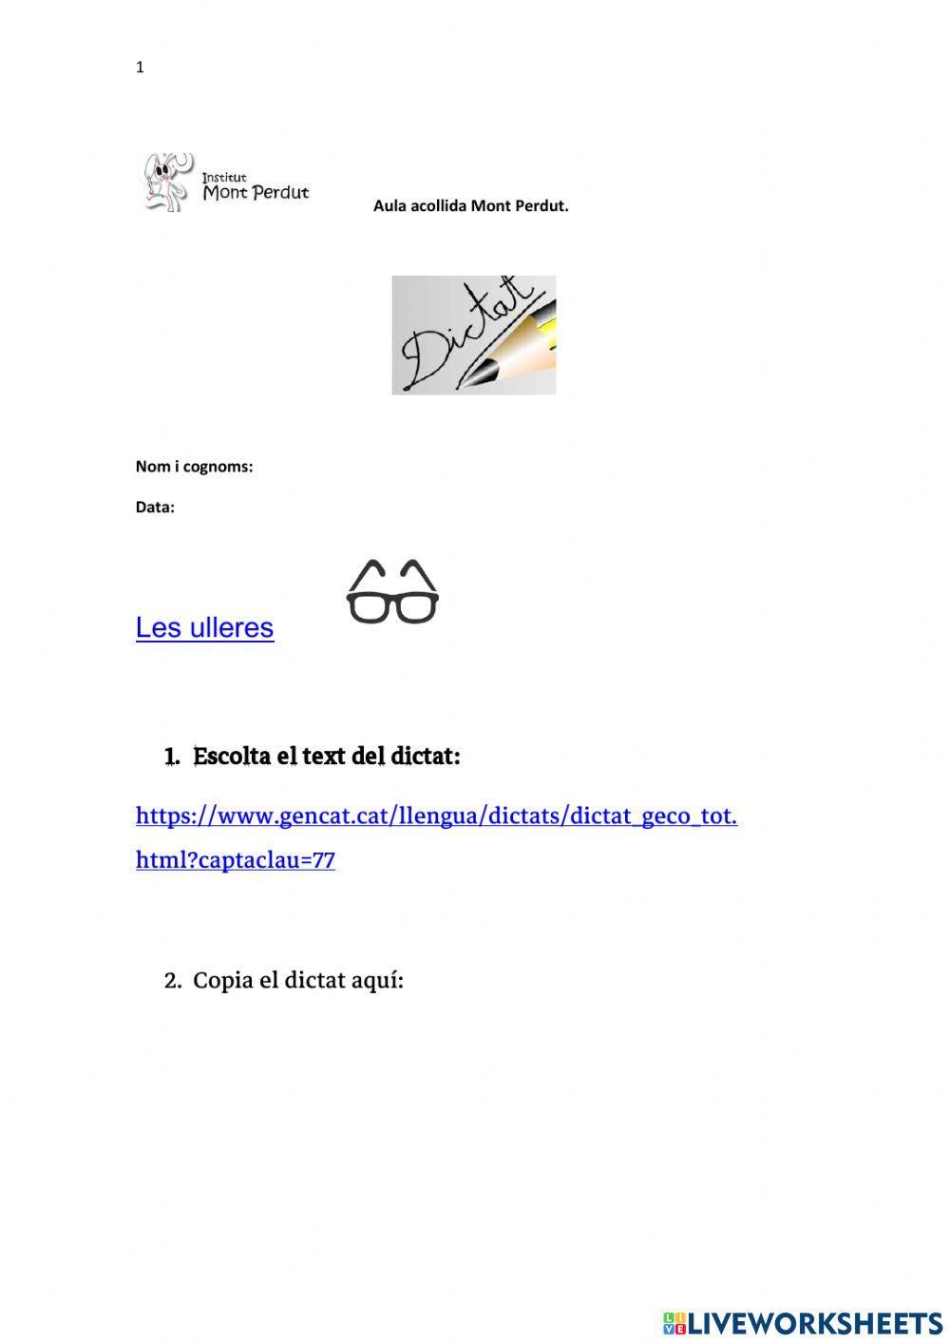Image resolution: width=950 pixels, height=1343 pixels.
Task: Click the Mont Perdut text in logo
Action: [x=256, y=193]
